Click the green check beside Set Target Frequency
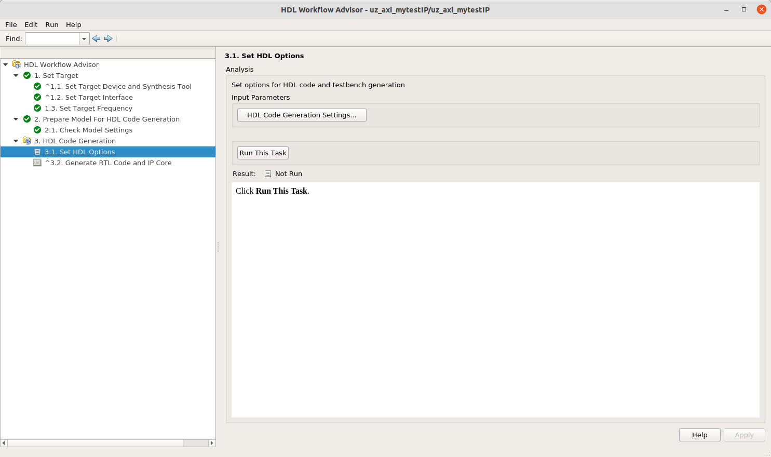The height and width of the screenshot is (457, 771). [x=37, y=108]
